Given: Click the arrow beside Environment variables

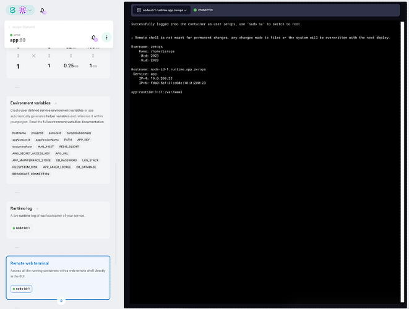Looking at the screenshot, I should (55, 103).
